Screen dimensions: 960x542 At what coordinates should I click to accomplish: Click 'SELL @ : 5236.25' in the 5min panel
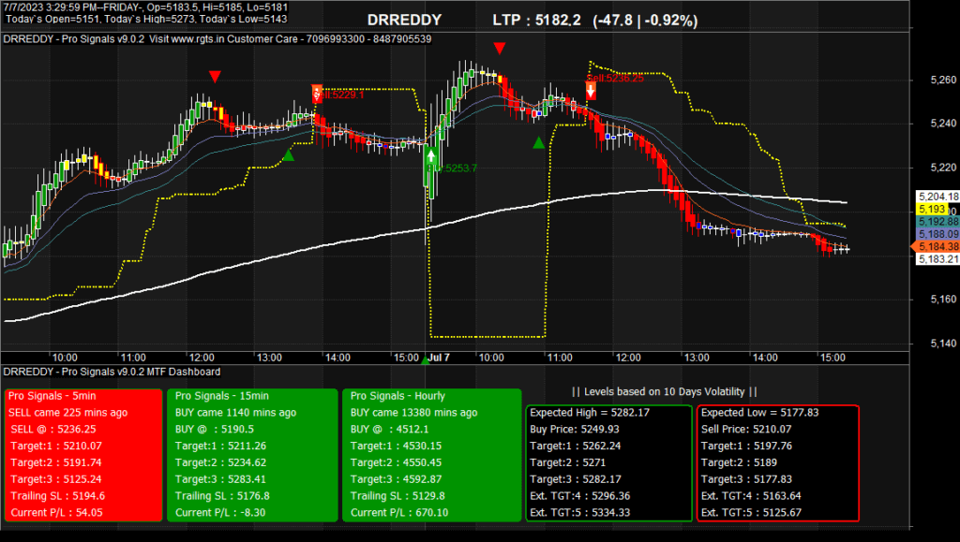[x=53, y=429]
